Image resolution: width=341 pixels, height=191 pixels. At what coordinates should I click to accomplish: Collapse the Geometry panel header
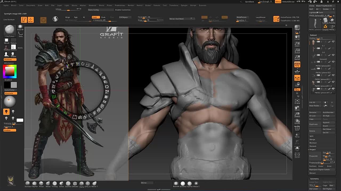[x=314, y=179]
